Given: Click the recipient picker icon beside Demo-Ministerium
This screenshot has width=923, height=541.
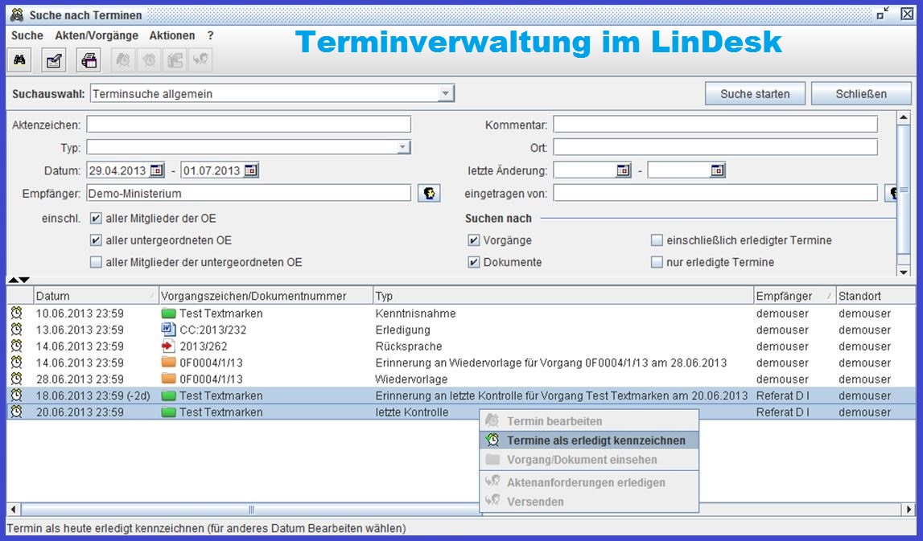Looking at the screenshot, I should (x=429, y=193).
